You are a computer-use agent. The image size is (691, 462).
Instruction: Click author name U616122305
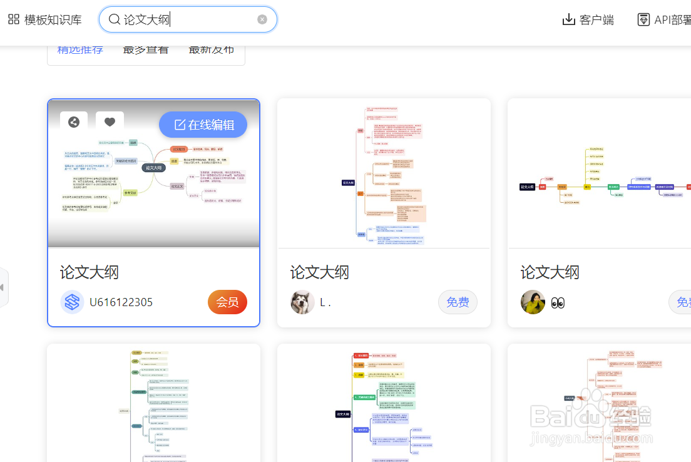(121, 302)
